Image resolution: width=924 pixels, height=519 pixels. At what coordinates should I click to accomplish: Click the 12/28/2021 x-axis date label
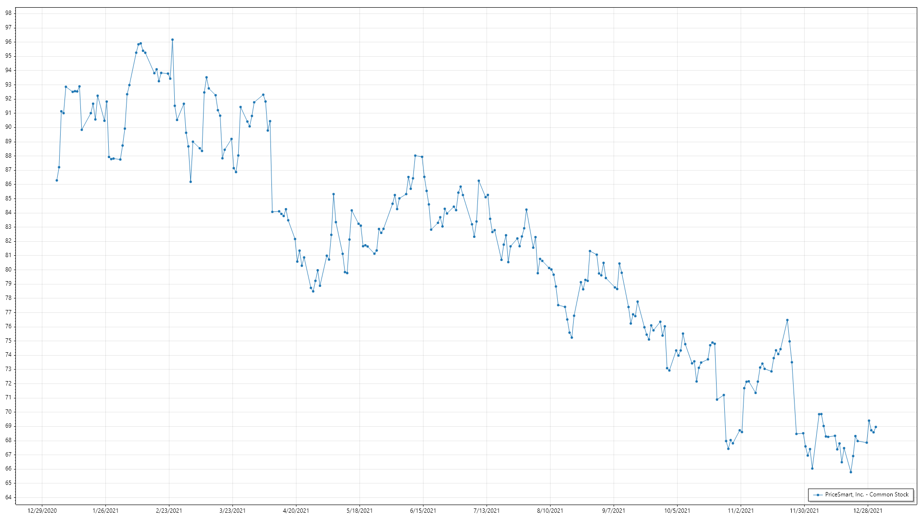pyautogui.click(x=868, y=511)
